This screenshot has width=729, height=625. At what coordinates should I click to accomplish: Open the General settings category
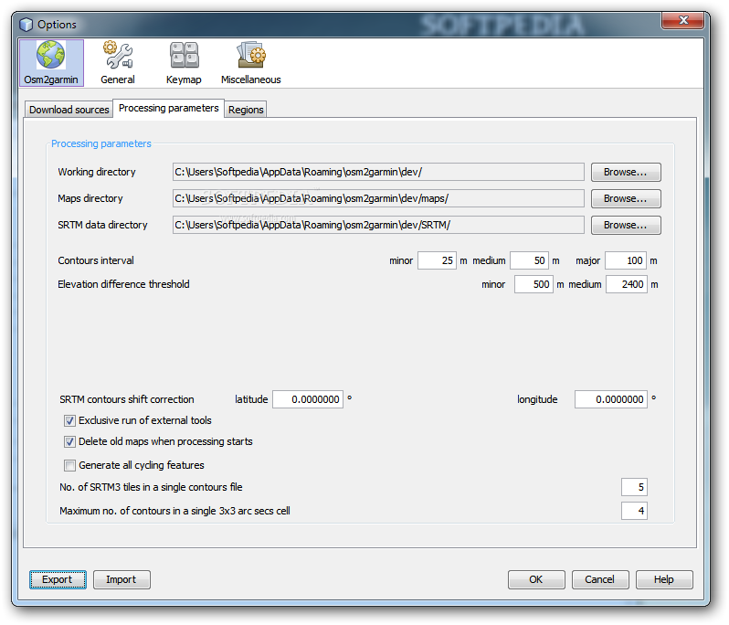point(118,63)
